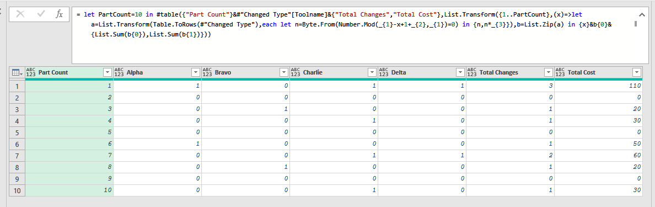Open filter dropdown for Alpha column
The image size is (655, 207).
coord(196,72)
